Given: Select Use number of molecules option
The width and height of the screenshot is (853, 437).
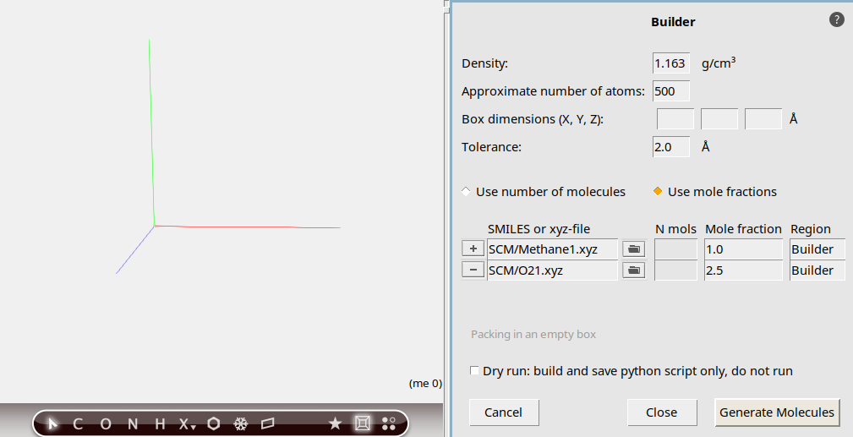Looking at the screenshot, I should 467,192.
